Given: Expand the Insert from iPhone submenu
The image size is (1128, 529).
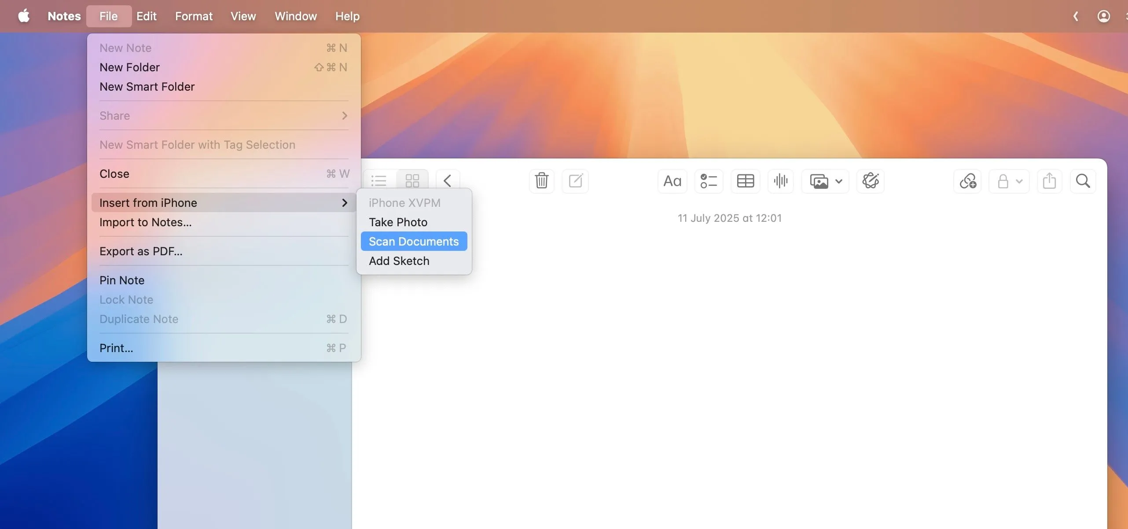Looking at the screenshot, I should (x=224, y=203).
